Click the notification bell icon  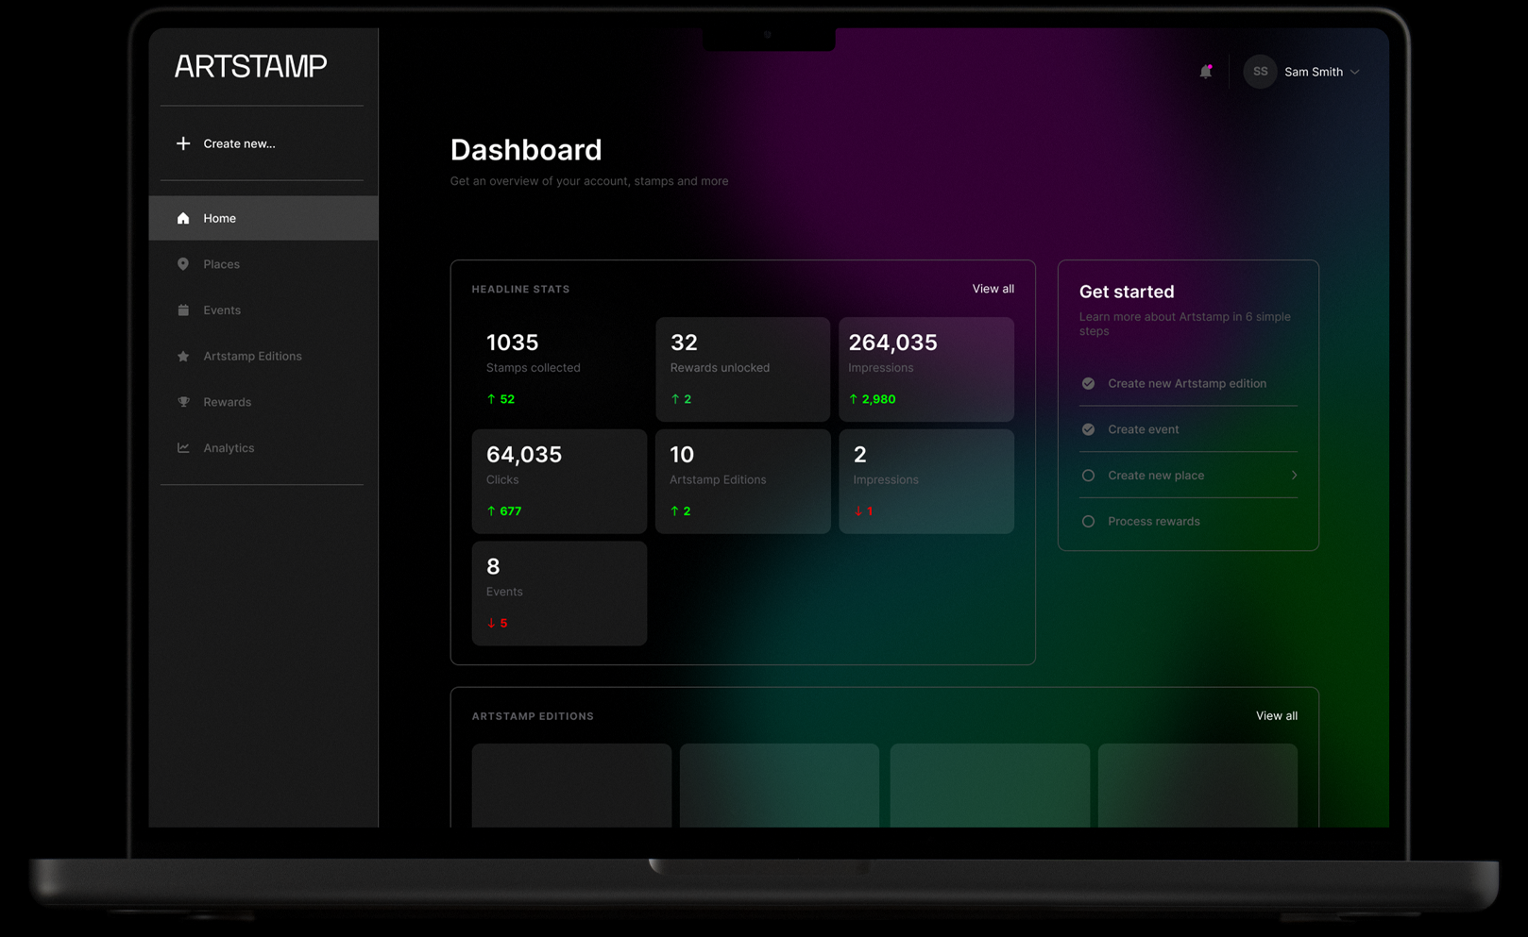[x=1205, y=72]
